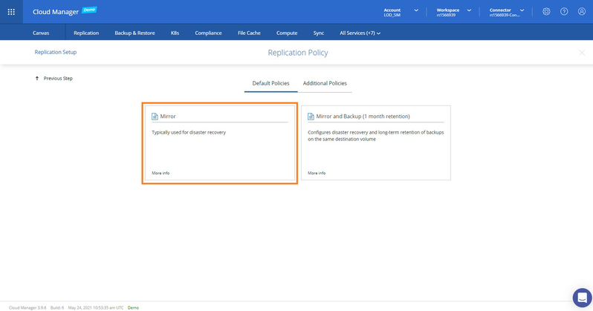Image resolution: width=593 pixels, height=311 pixels.
Task: Open the app grid launcher icon
Action: 11,12
